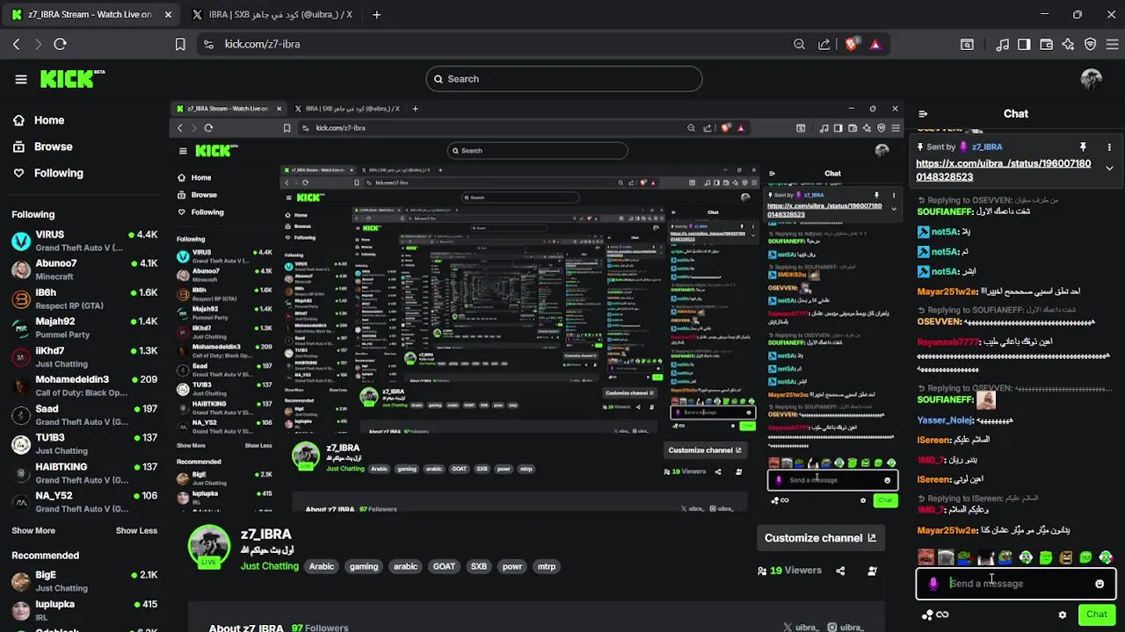Viewport: 1125px width, 632px height.
Task: Open NA_YS2 channel in sidebar
Action: [x=84, y=501]
